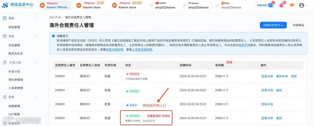The height and width of the screenshot is (126, 314).
Task: Open the notification bell icon
Action: (x=281, y=5)
